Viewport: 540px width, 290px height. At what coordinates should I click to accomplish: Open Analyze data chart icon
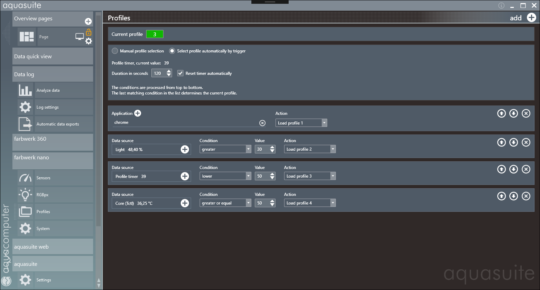pos(25,90)
